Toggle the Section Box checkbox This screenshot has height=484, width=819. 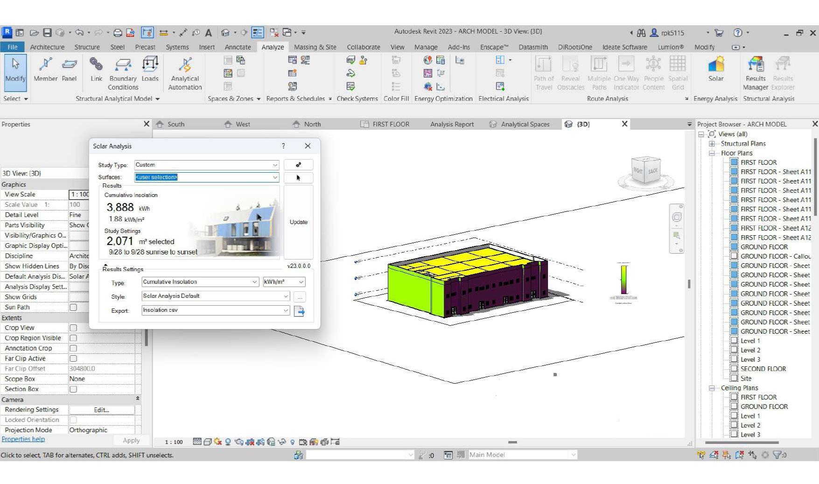coord(73,389)
